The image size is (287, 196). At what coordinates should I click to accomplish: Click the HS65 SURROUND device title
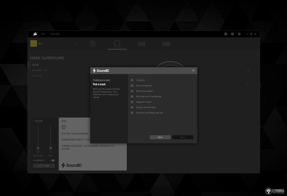pos(47,58)
